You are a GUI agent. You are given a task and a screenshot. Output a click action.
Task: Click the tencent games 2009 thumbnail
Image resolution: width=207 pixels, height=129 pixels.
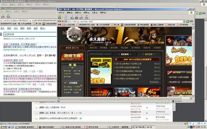[x=101, y=63]
